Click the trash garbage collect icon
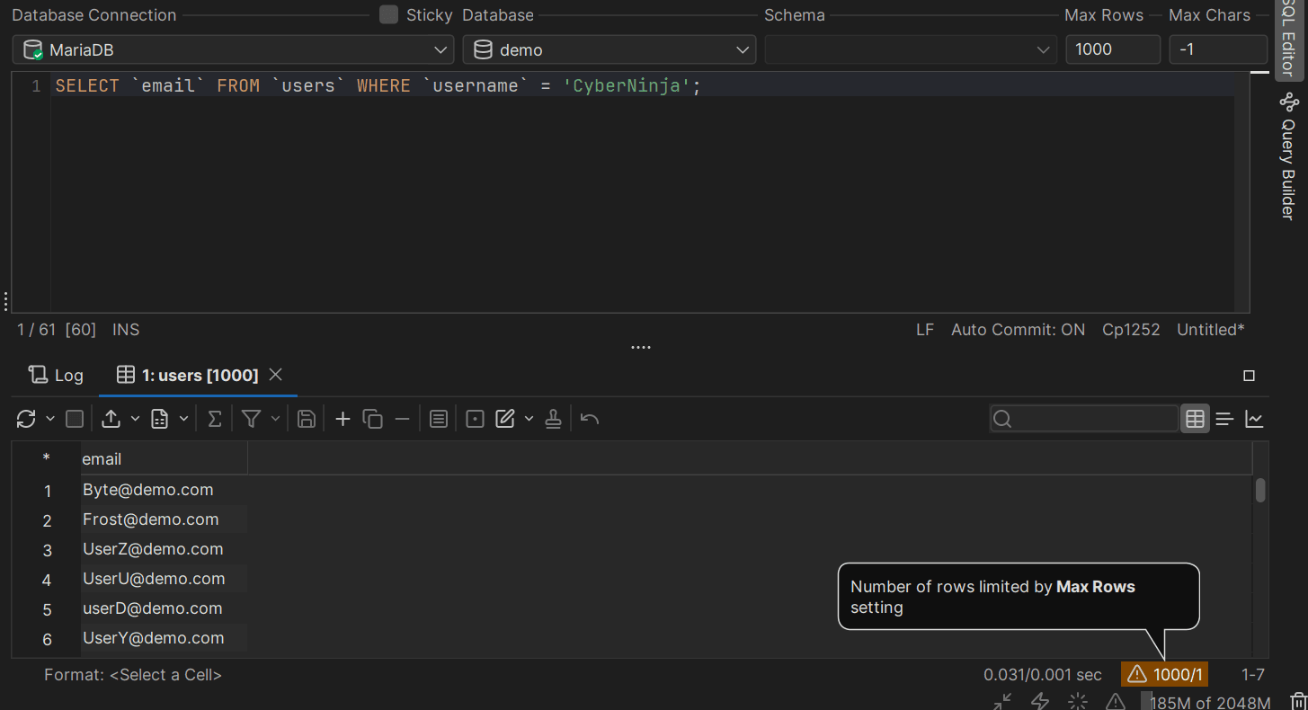The image size is (1308, 710). click(1298, 702)
